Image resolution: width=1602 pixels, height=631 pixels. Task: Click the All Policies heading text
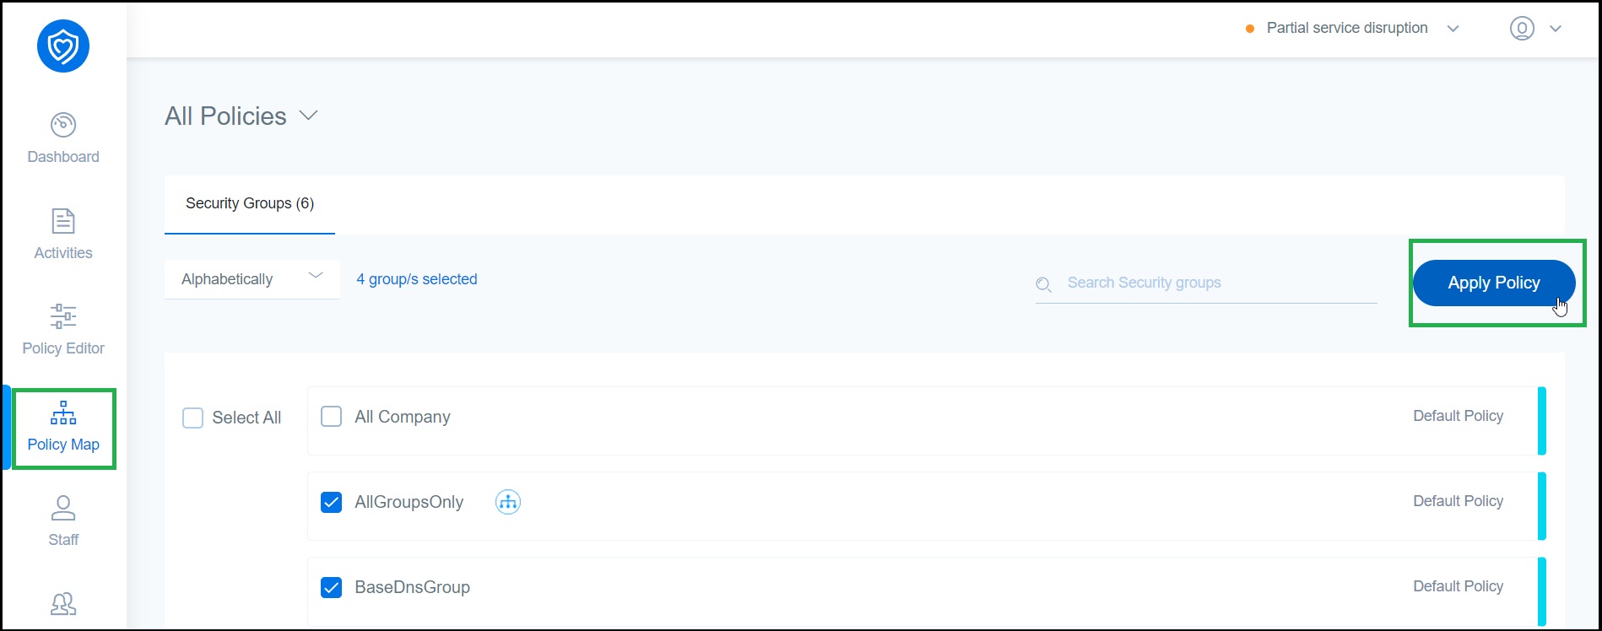tap(225, 116)
